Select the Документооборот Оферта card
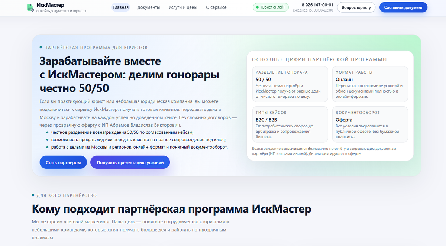This screenshot has height=246, width=446. pos(370,124)
